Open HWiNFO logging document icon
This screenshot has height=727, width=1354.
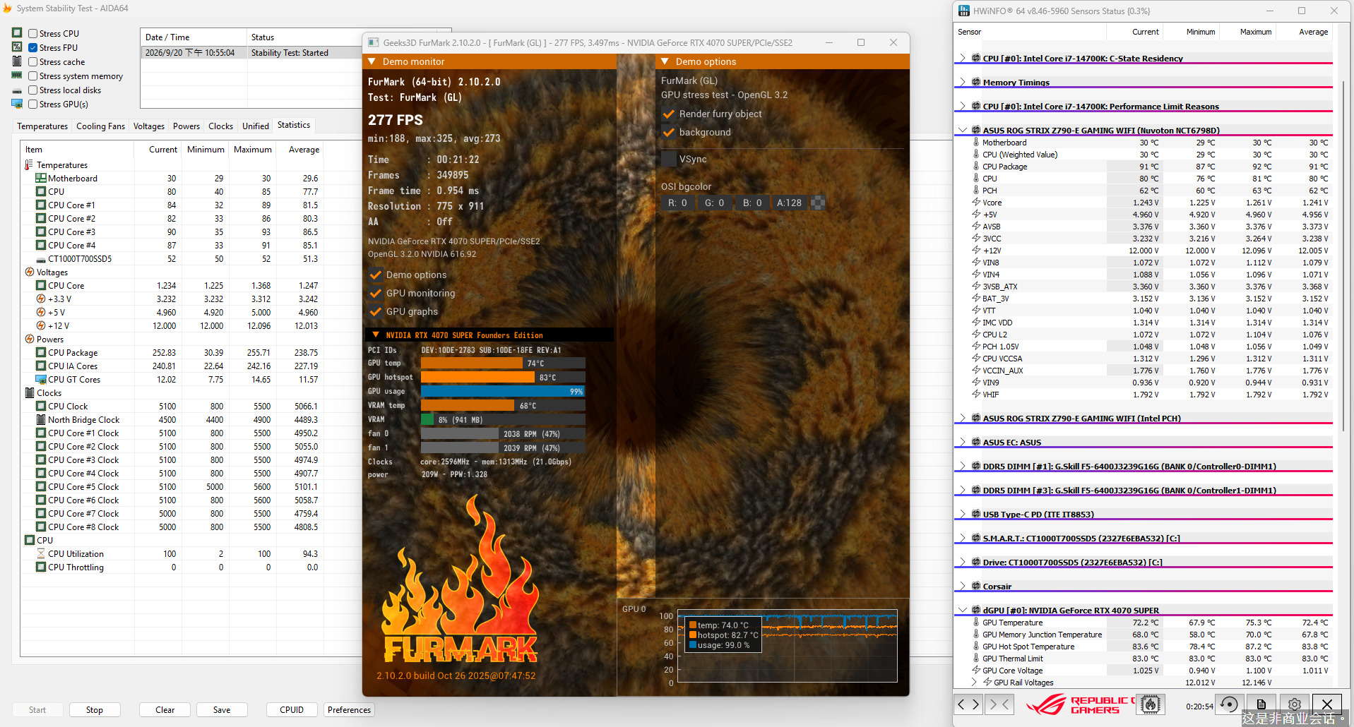[1261, 704]
